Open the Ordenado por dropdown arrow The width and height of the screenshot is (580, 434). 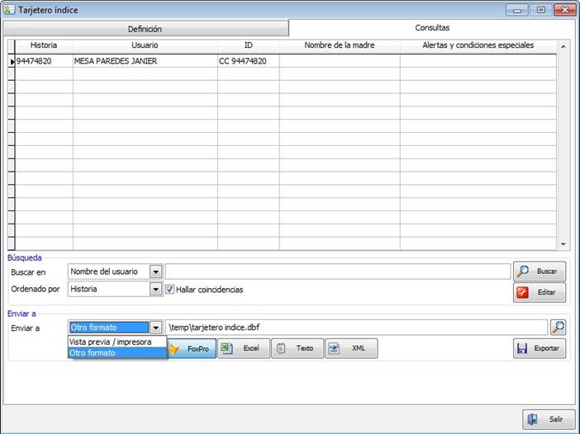[x=155, y=290]
